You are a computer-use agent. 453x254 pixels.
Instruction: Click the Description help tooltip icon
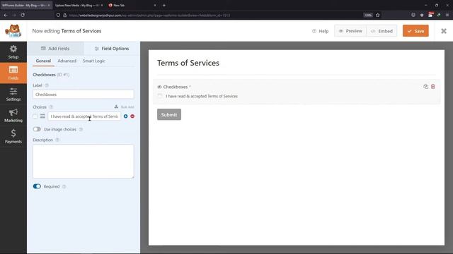tap(57, 140)
